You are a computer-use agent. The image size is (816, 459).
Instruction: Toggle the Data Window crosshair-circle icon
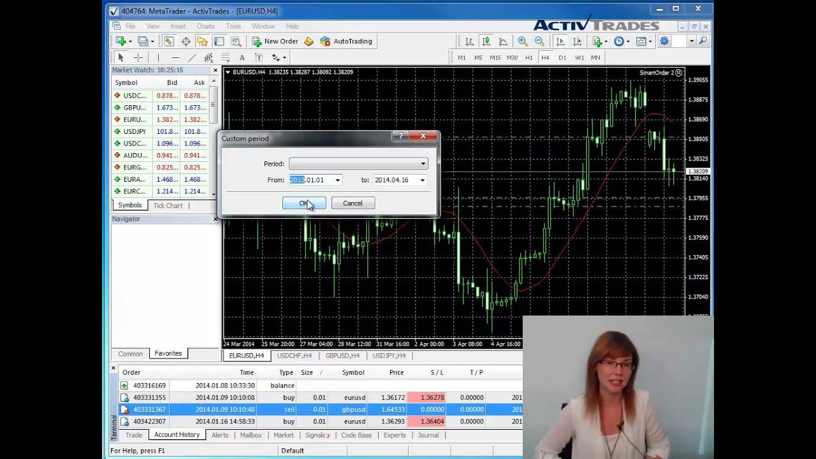coord(186,41)
